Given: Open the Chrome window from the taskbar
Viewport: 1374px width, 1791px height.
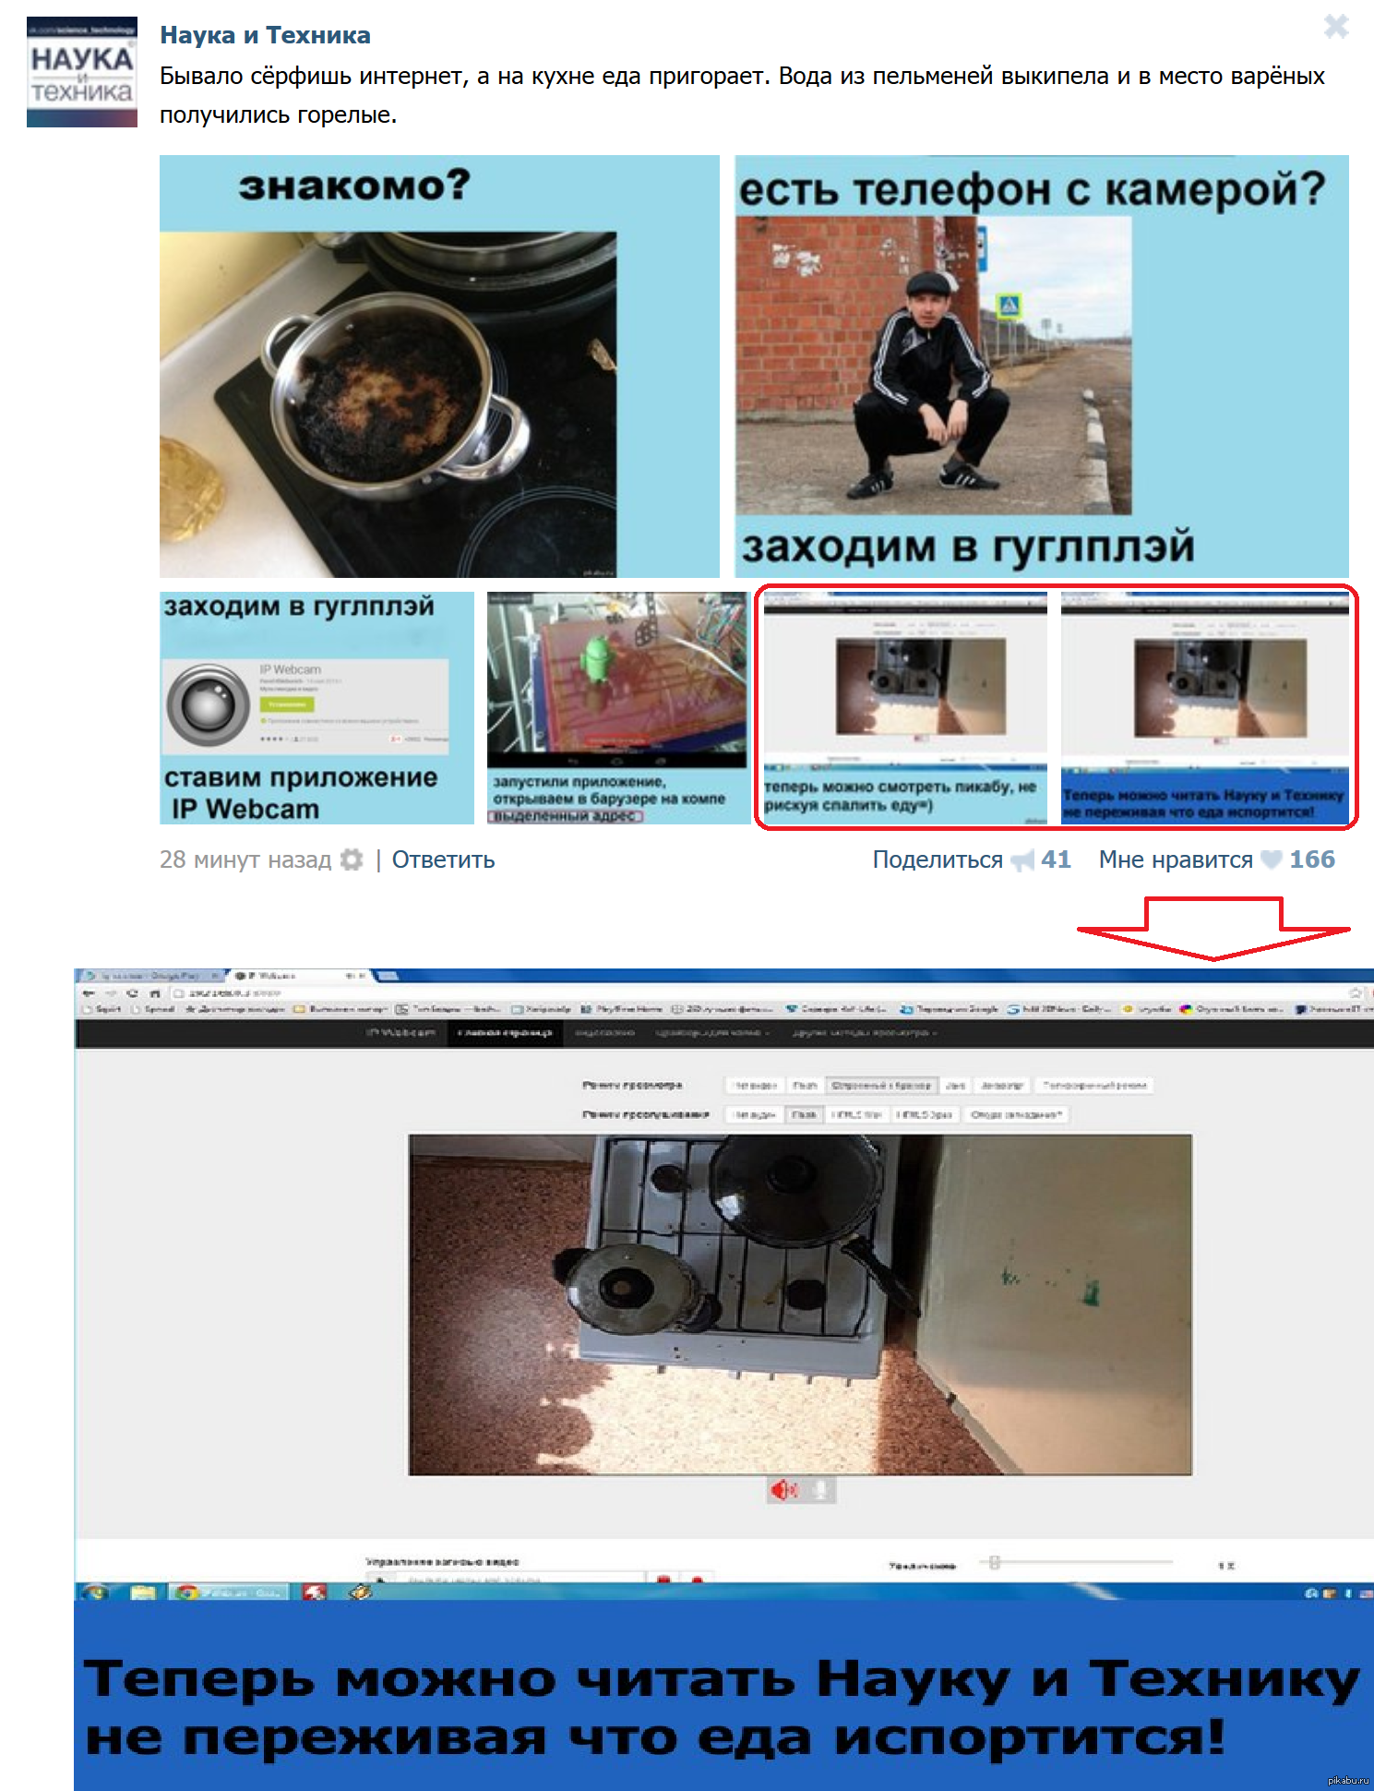Looking at the screenshot, I should (230, 1592).
